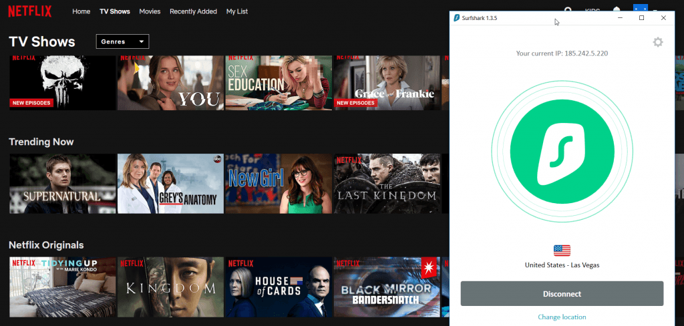
Task: Click United States - Las Vegas location text
Action: click(562, 265)
